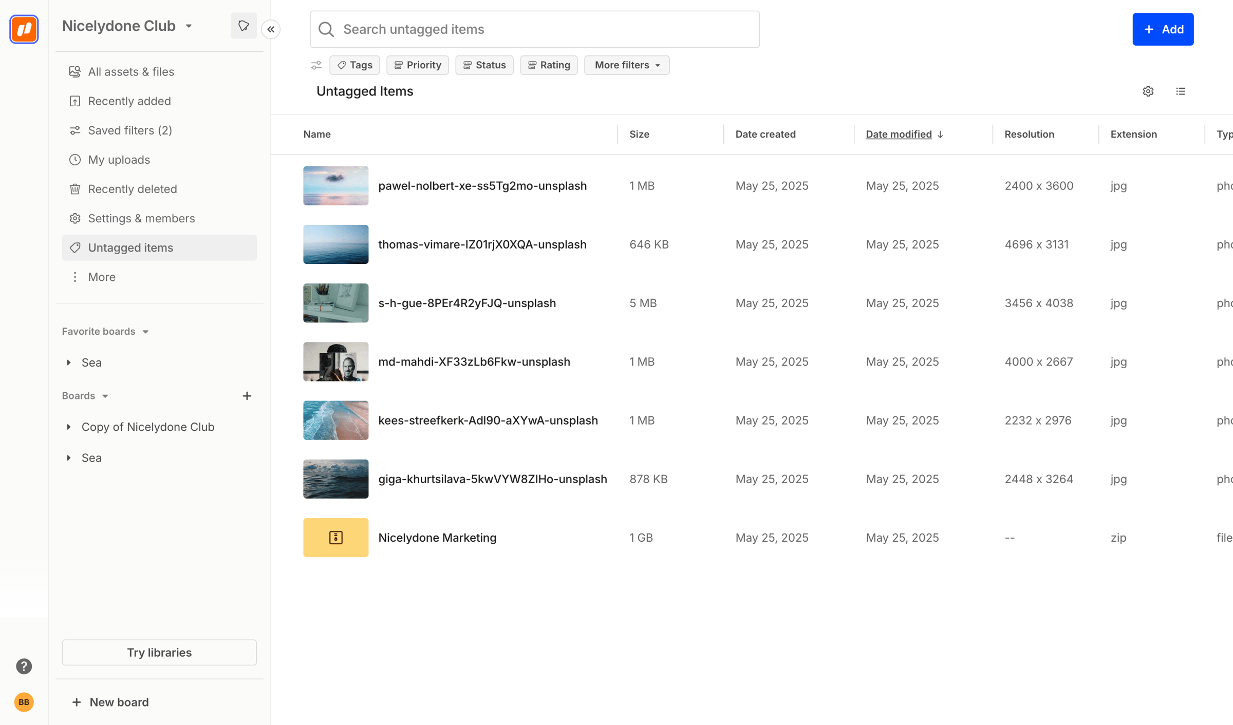Create a New board
This screenshot has width=1233, height=725.
[x=110, y=702]
